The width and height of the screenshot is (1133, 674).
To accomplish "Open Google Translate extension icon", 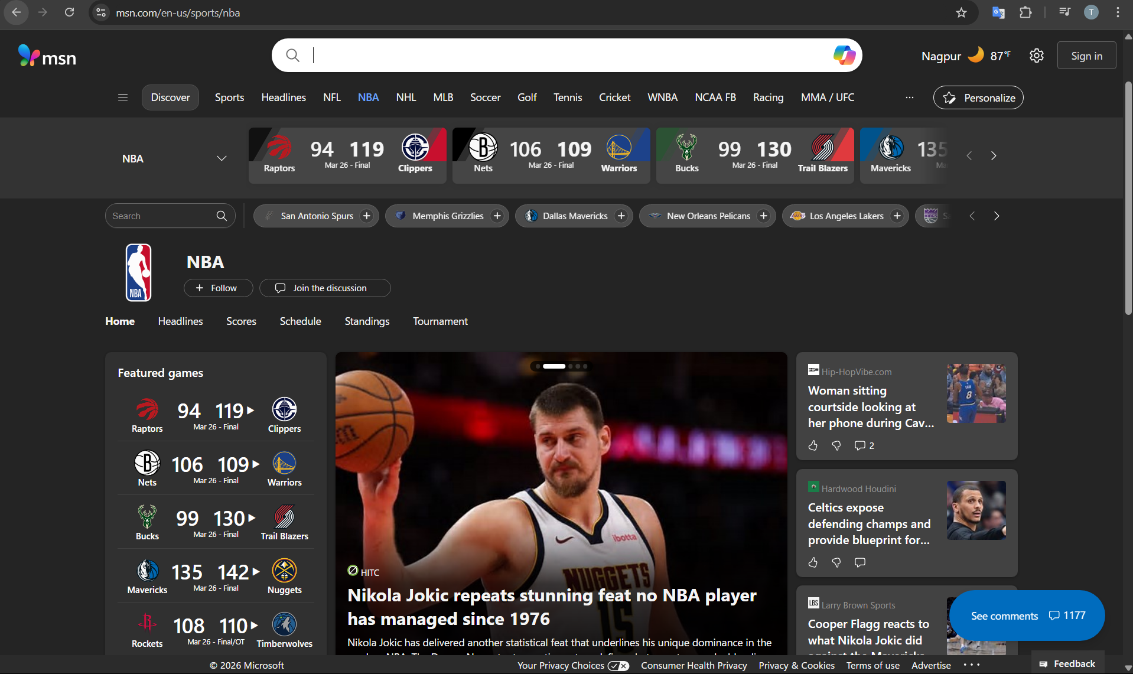I will pos(998,12).
